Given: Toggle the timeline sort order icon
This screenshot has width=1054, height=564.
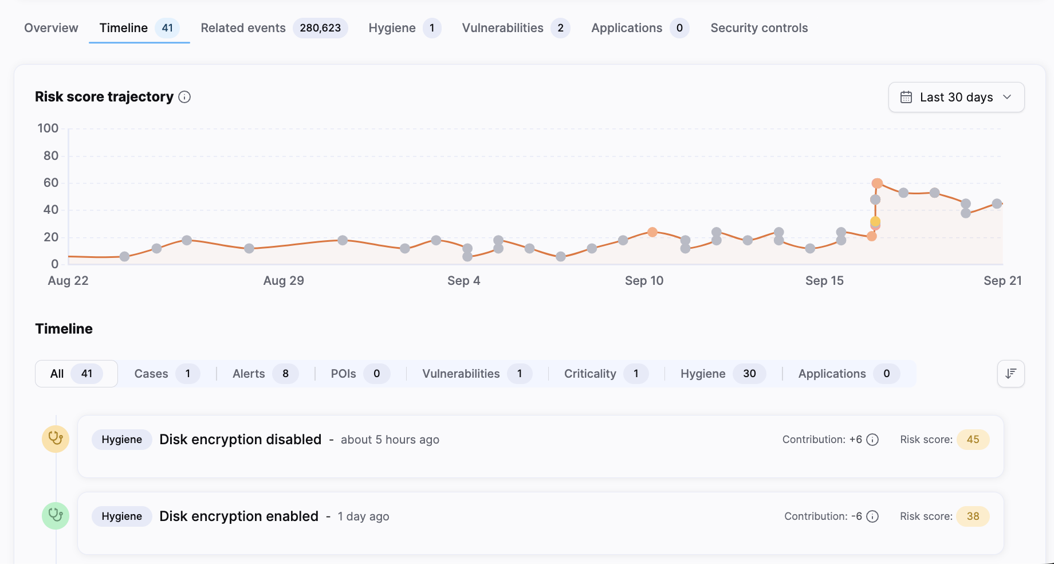Looking at the screenshot, I should pyautogui.click(x=1011, y=374).
